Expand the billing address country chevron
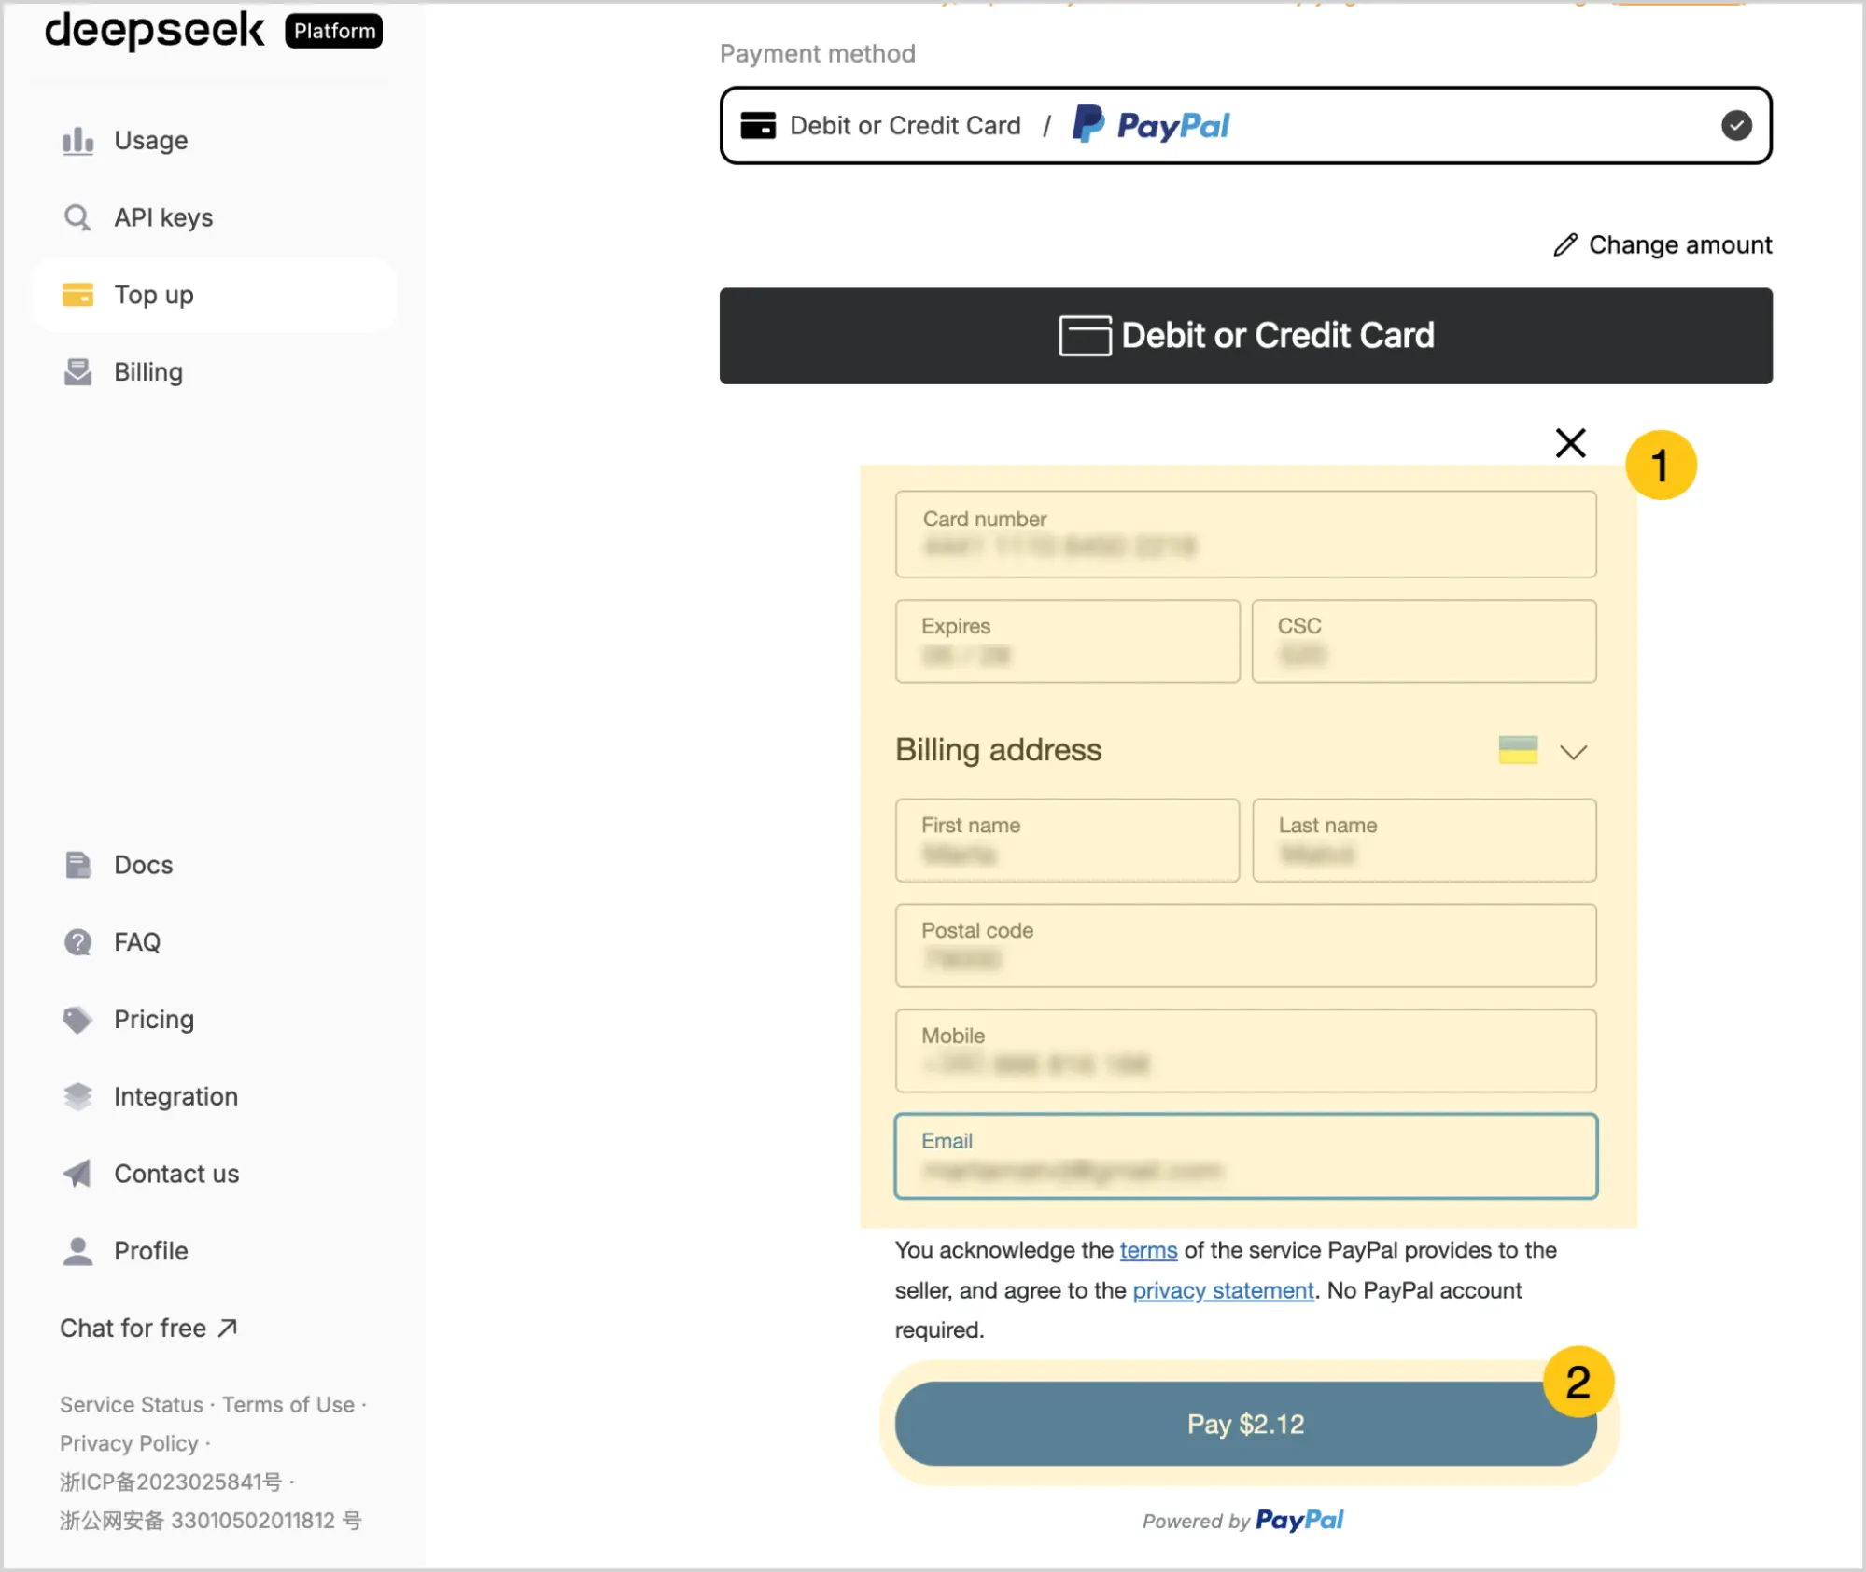The height and width of the screenshot is (1572, 1866). pyautogui.click(x=1574, y=752)
